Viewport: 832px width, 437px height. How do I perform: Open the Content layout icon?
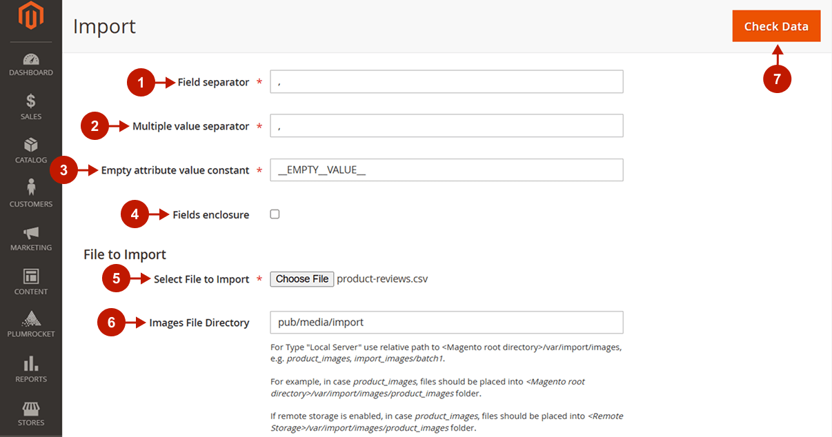(x=30, y=276)
